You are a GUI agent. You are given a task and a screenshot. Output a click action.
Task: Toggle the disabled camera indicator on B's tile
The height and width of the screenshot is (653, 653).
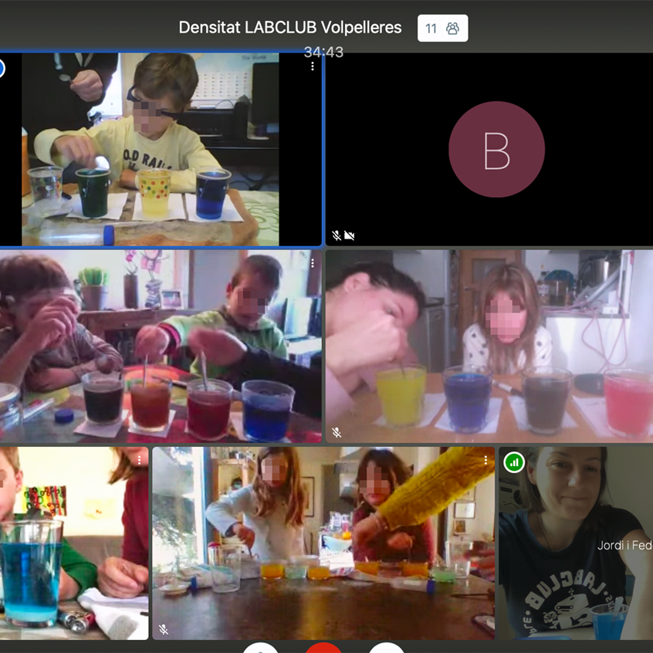350,235
